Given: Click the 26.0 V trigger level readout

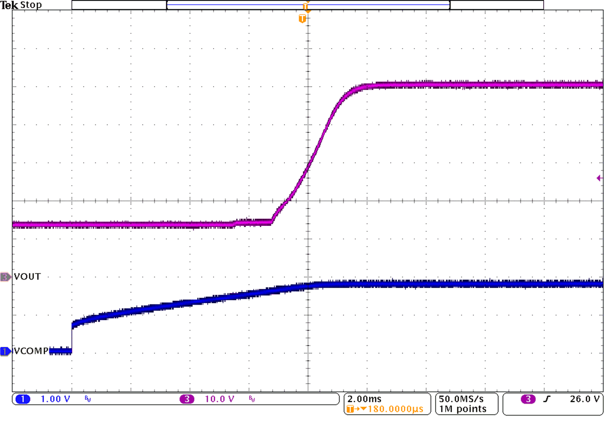Looking at the screenshot, I should 584,399.
